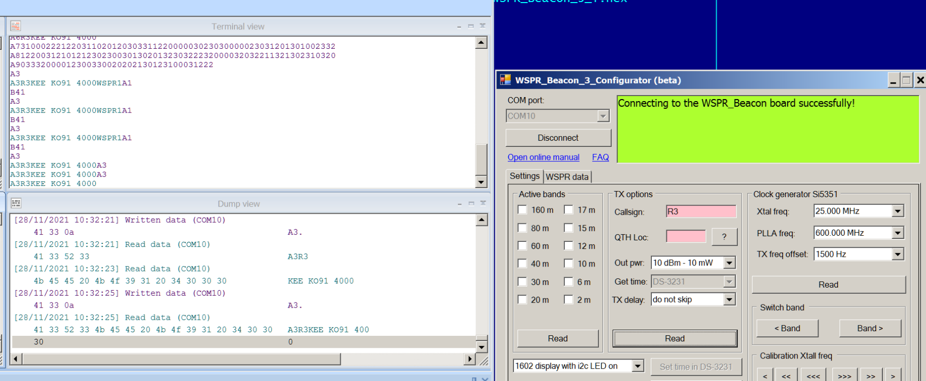The image size is (926, 381).
Task: Open the Get time DS-3231 dropdown
Action: pyautogui.click(x=729, y=281)
